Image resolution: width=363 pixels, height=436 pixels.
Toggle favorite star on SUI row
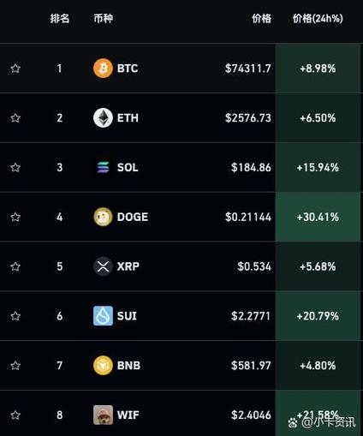(15, 316)
